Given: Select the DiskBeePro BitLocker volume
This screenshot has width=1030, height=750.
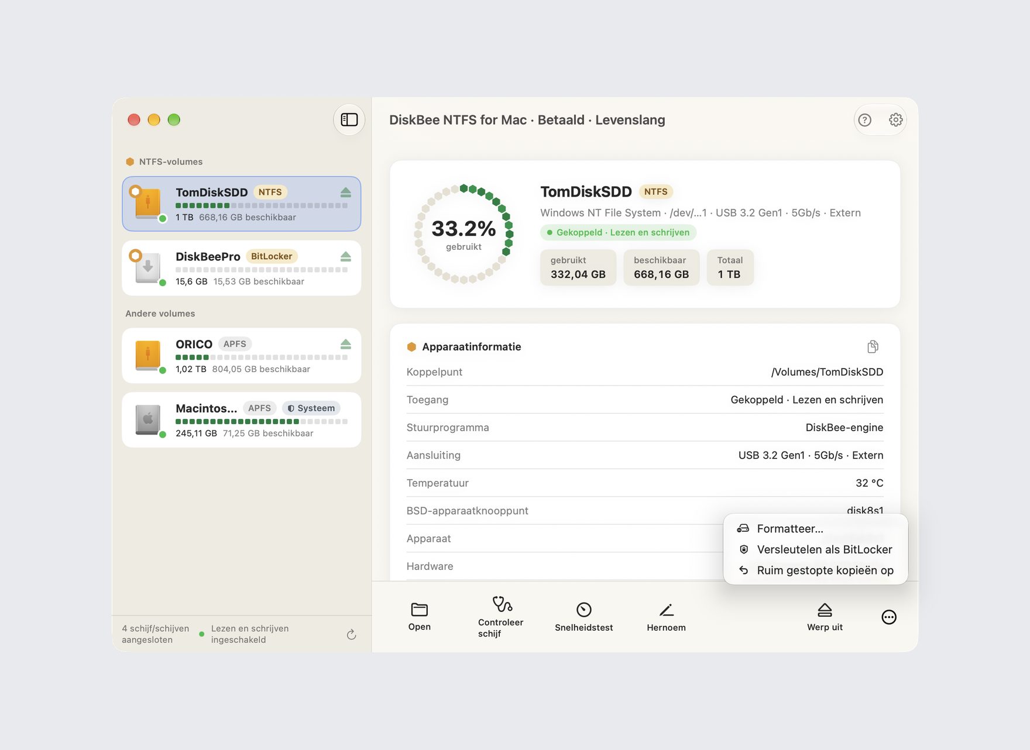Looking at the screenshot, I should (x=241, y=268).
